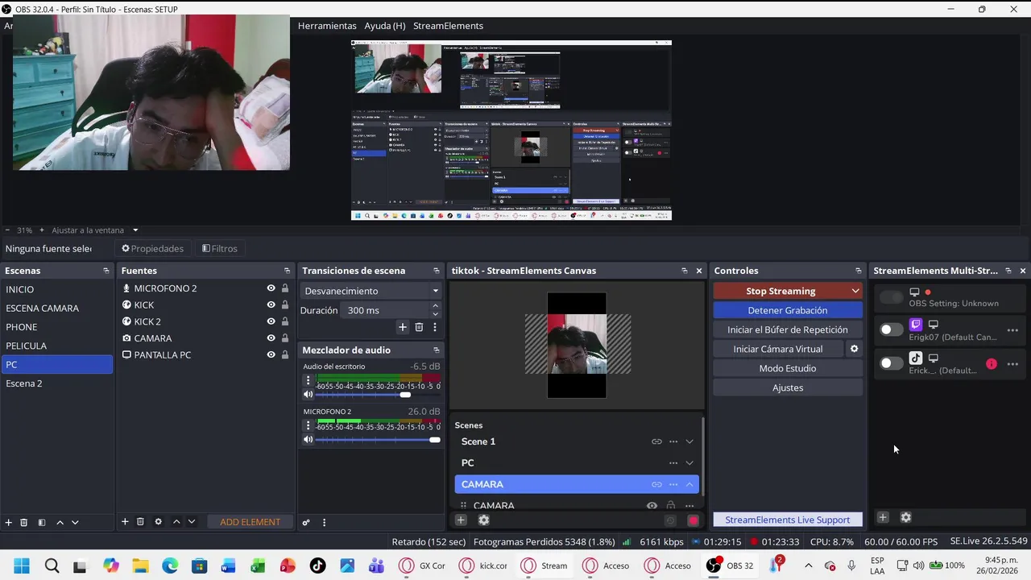Open Multi-Stream panel settings gear
Viewport: 1031px width, 580px height.
point(905,517)
